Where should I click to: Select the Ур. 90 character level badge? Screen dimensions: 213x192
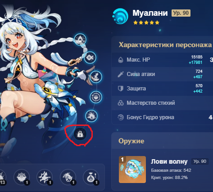(x=181, y=13)
